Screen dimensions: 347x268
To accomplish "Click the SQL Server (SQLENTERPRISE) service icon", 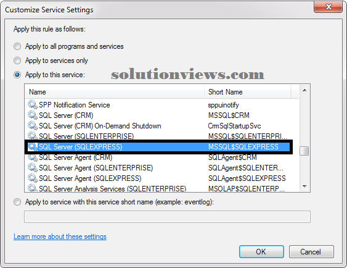I will pos(32,136).
